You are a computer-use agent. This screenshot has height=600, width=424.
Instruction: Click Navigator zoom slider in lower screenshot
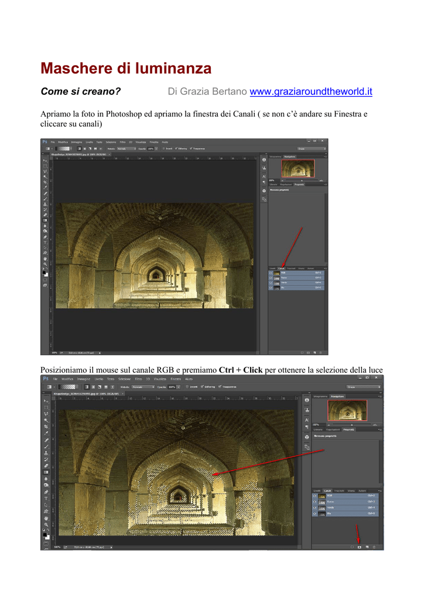[x=352, y=425]
